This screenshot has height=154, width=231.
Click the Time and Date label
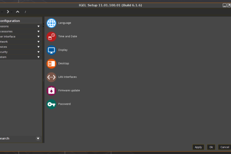coord(68,36)
